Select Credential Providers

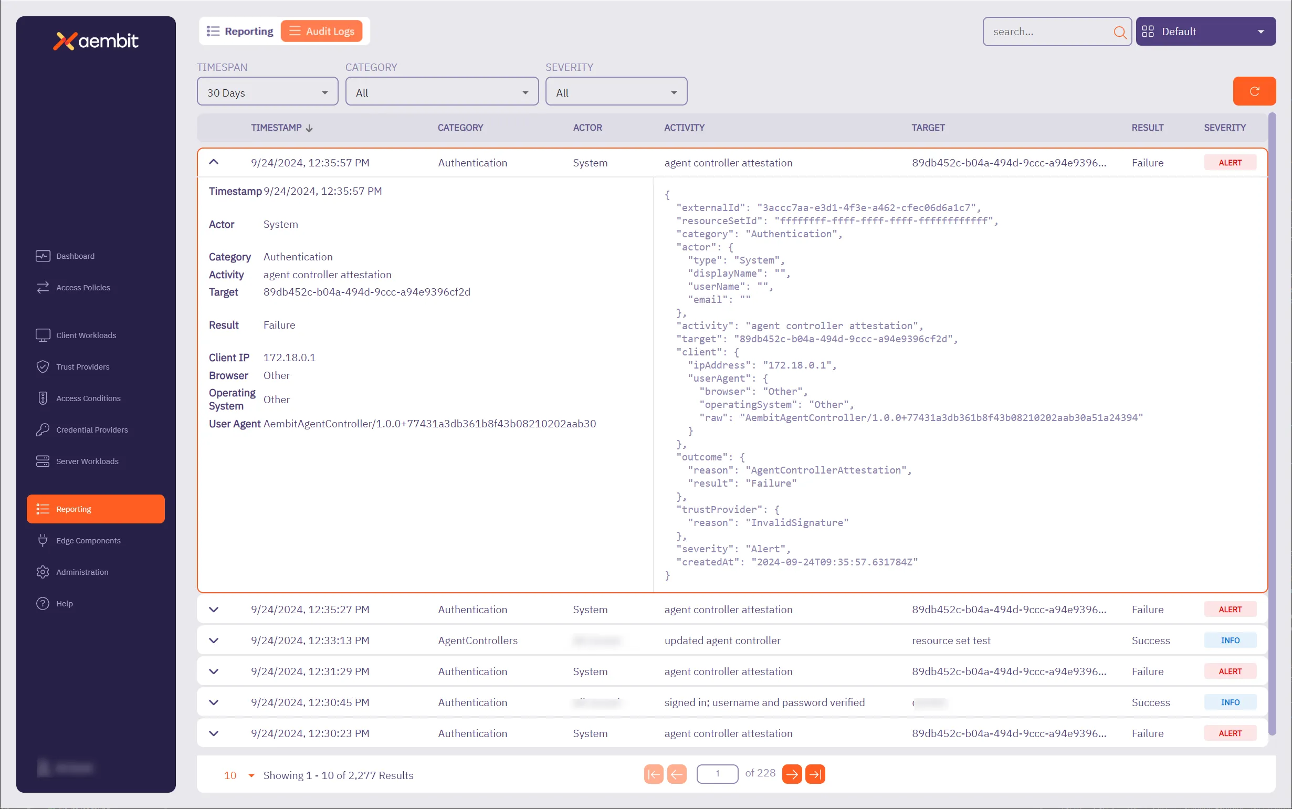[91, 429]
